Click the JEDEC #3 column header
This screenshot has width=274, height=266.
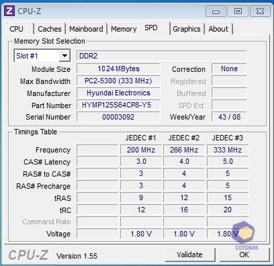point(228,138)
